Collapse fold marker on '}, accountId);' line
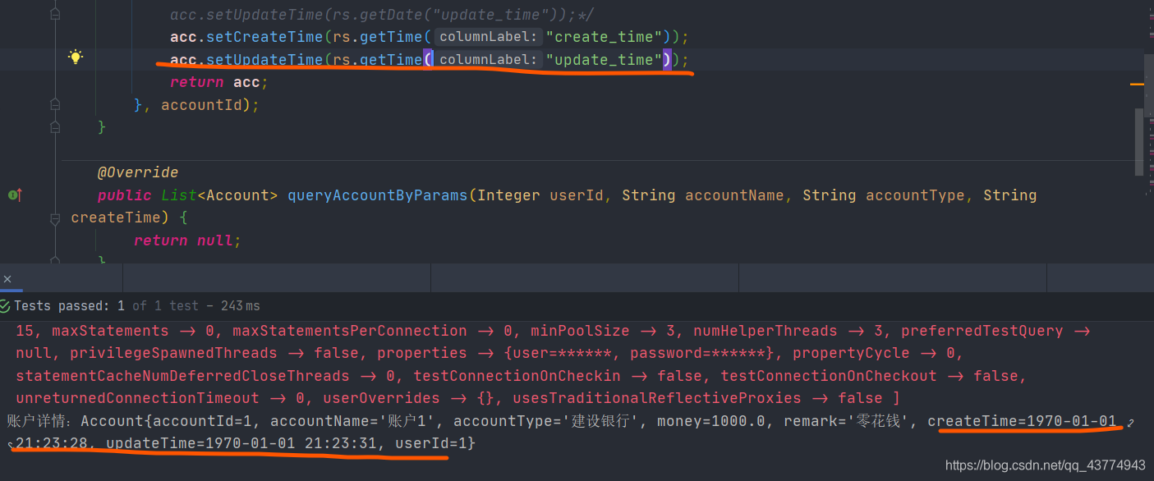The width and height of the screenshot is (1154, 481). [55, 104]
